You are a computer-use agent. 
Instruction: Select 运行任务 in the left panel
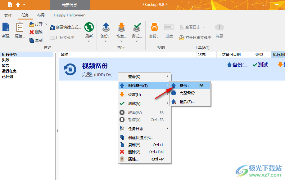(x=9, y=71)
